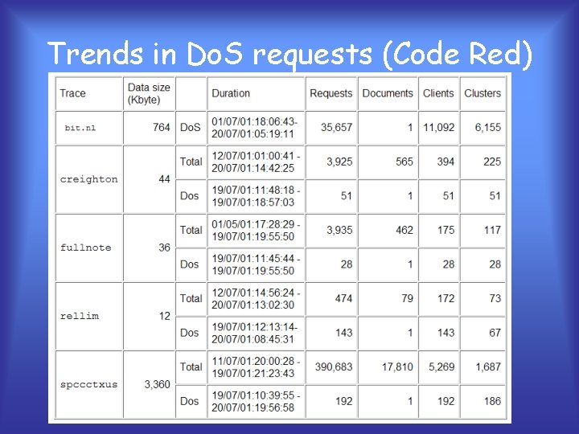Click the 'Clusters' column header
Viewport: 579px width, 434px height.
click(x=482, y=93)
